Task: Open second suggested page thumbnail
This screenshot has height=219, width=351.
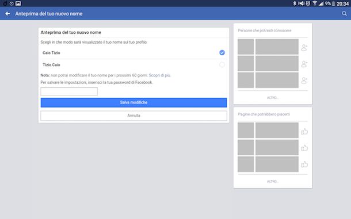Action: pyautogui.click(x=246, y=147)
